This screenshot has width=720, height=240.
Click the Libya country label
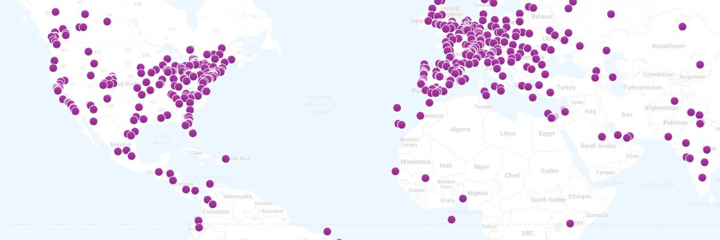point(508,133)
